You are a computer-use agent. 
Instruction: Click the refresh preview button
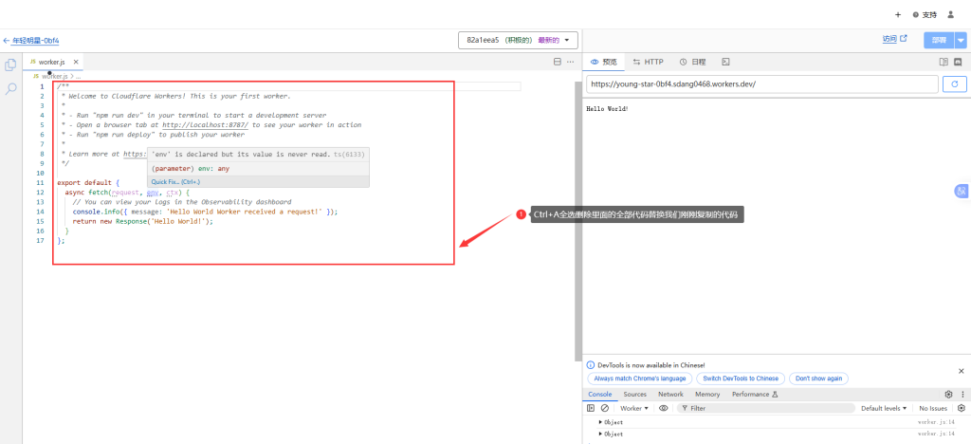(x=953, y=83)
